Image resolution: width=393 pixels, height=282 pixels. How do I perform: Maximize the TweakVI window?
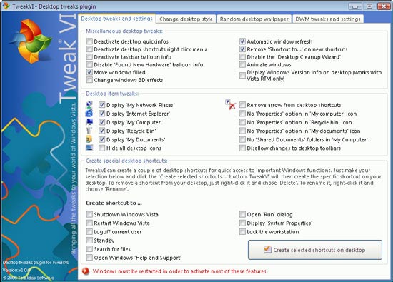tap(369, 6)
